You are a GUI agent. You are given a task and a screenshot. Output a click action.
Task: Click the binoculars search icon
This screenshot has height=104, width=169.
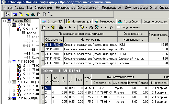91,27
